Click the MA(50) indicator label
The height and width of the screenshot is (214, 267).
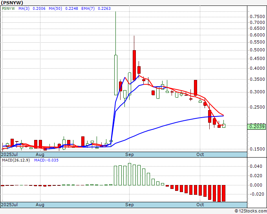(55, 9)
